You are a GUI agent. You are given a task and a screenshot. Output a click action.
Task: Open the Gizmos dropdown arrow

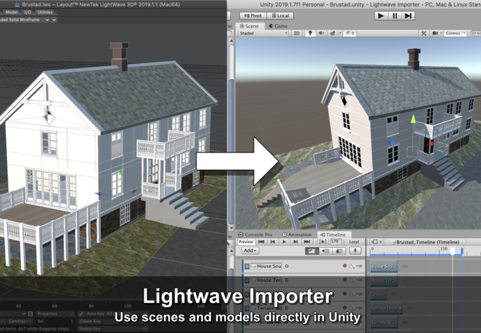click(x=464, y=33)
